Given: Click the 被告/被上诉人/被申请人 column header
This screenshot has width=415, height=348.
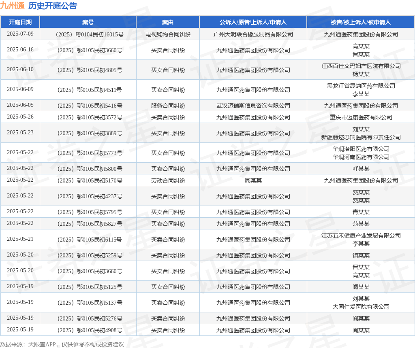Looking at the screenshot, I should [x=361, y=22].
